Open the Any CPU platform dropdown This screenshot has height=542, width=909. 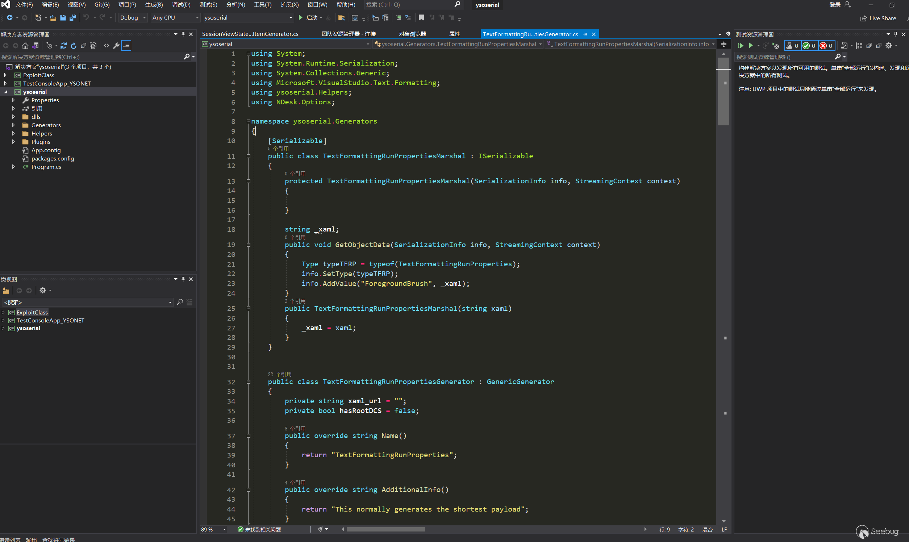point(175,17)
